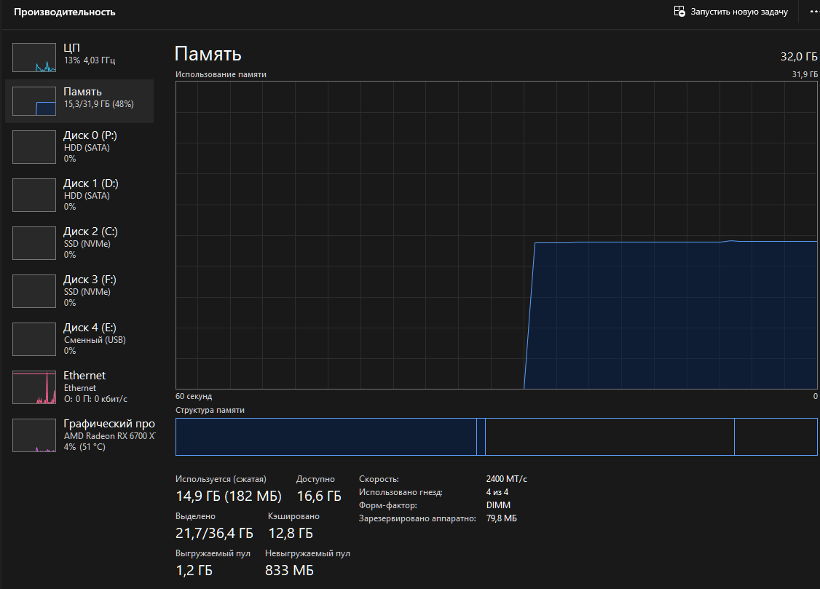Click the '21,7/36,4 ГБ' committed value
This screenshot has width=820, height=589.
[214, 533]
